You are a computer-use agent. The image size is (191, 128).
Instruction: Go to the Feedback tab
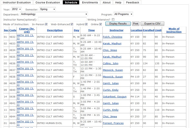(x=132, y=2)
